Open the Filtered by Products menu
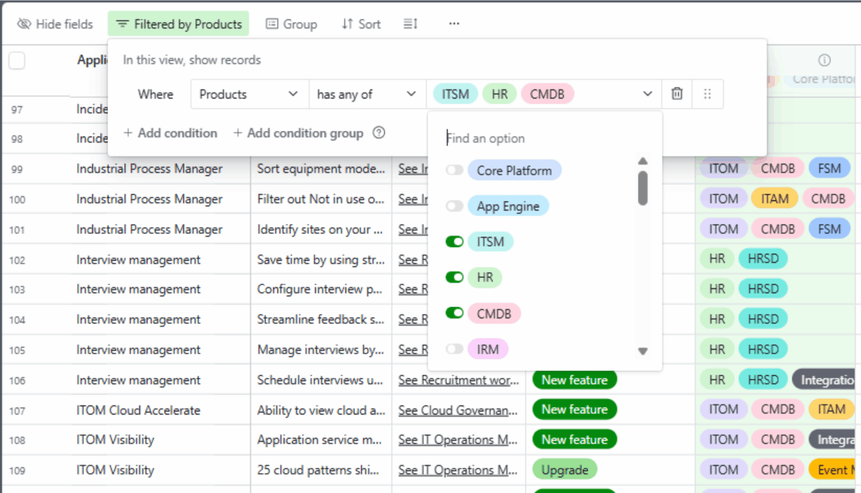Image resolution: width=861 pixels, height=493 pixels. tap(179, 24)
